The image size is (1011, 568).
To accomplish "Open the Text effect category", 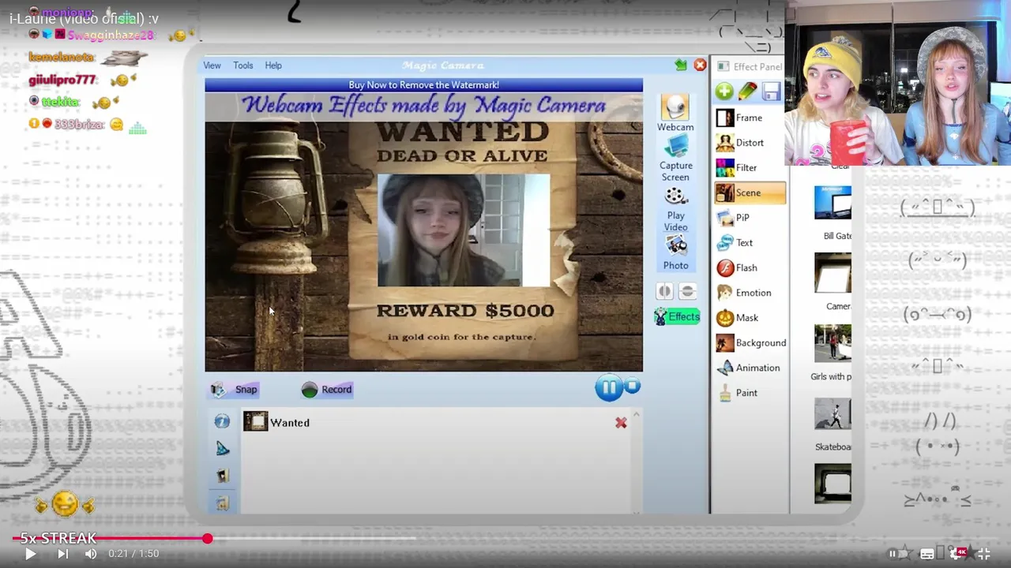I will point(750,242).
